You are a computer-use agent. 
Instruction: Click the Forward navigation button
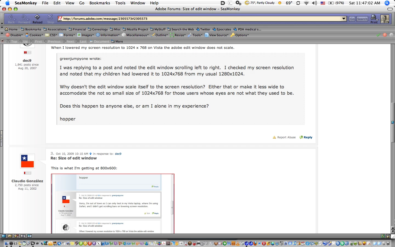point(24,19)
